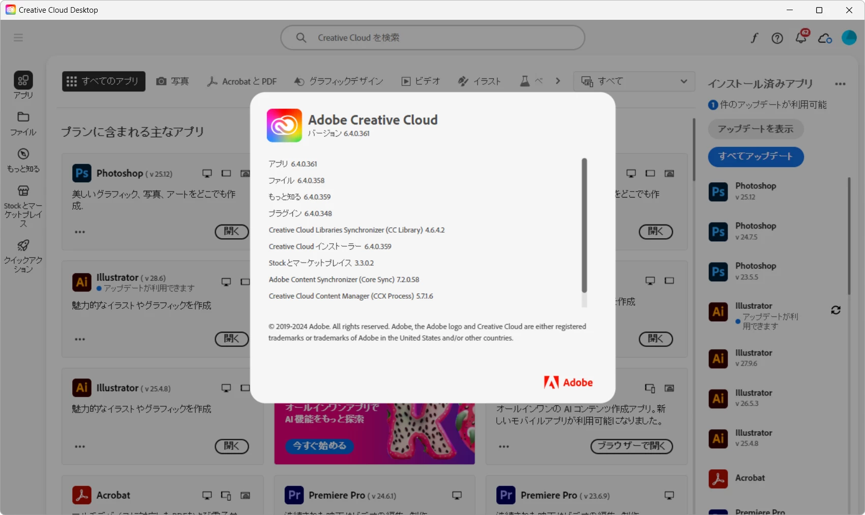The height and width of the screenshot is (515, 865).
Task: Click installed apps panel scrollbar
Action: click(849, 236)
